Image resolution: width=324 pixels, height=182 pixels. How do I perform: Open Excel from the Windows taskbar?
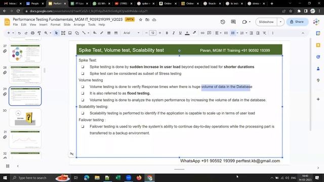[x=118, y=177]
